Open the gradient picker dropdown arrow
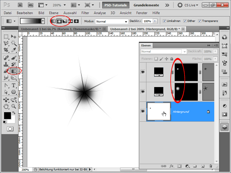The image size is (231, 173). coord(43,21)
